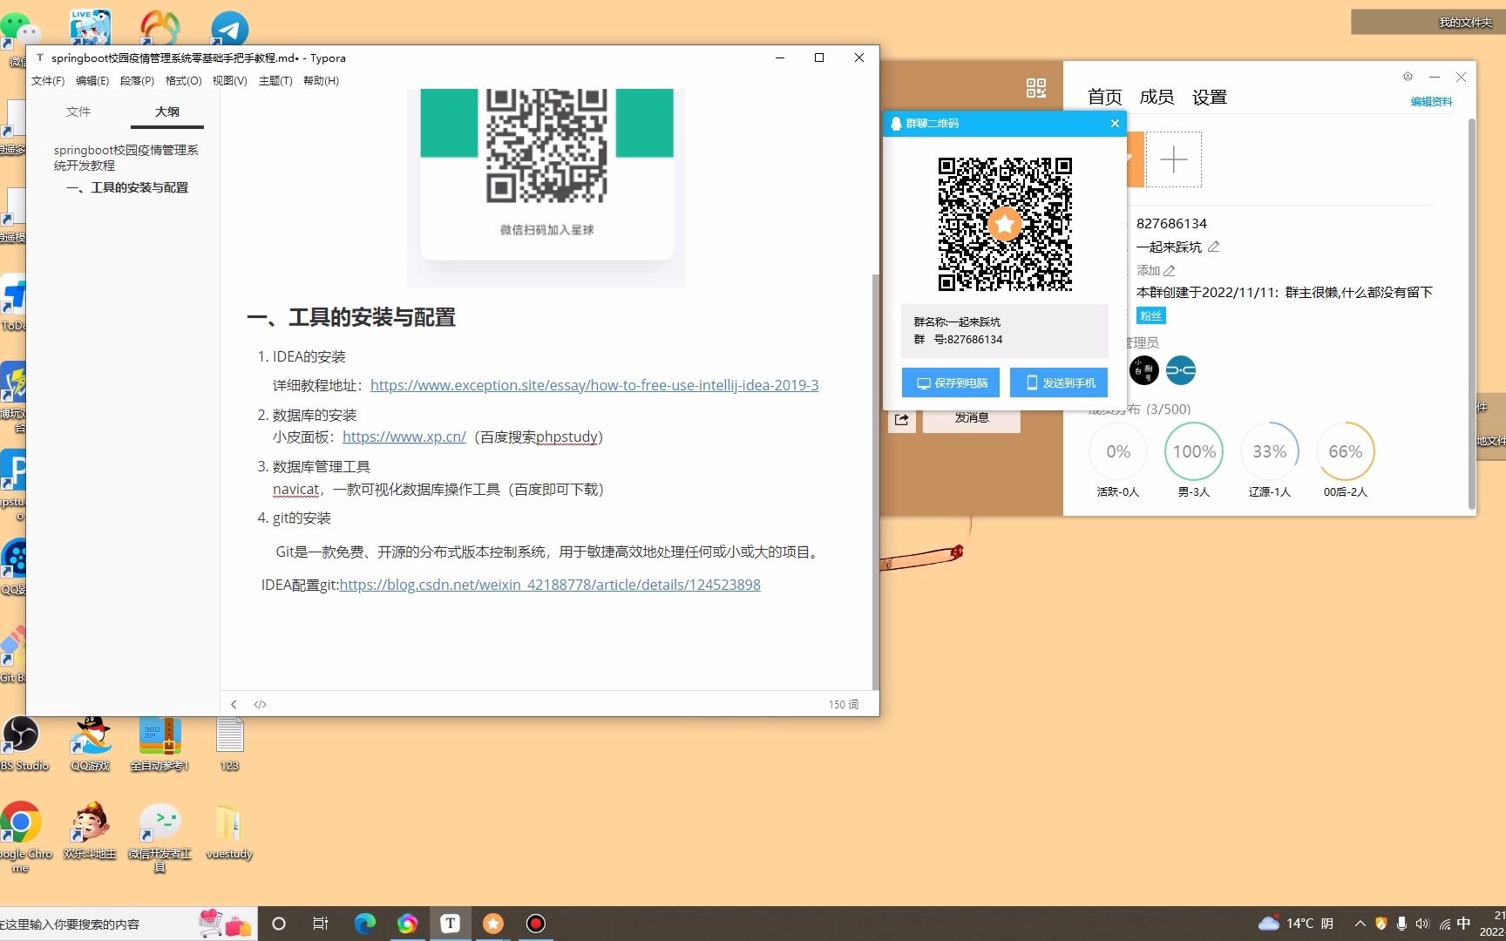Open the QQ游戏 desktop icon
The height and width of the screenshot is (941, 1506).
click(91, 742)
